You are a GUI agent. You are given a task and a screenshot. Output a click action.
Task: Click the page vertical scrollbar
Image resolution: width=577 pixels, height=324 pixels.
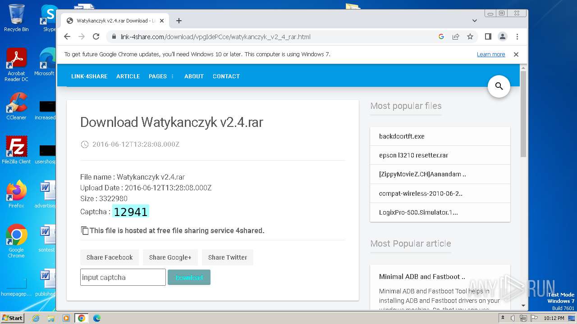[x=523, y=114]
